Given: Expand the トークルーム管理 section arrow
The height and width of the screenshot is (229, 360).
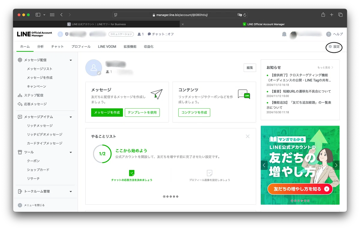Looking at the screenshot, I should pyautogui.click(x=71, y=191).
